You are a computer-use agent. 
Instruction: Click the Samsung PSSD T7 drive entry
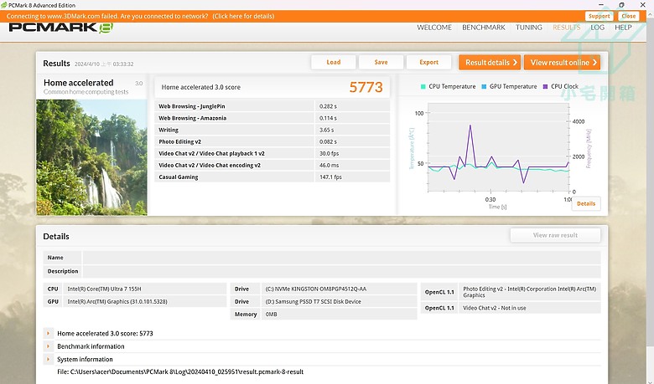pos(314,302)
